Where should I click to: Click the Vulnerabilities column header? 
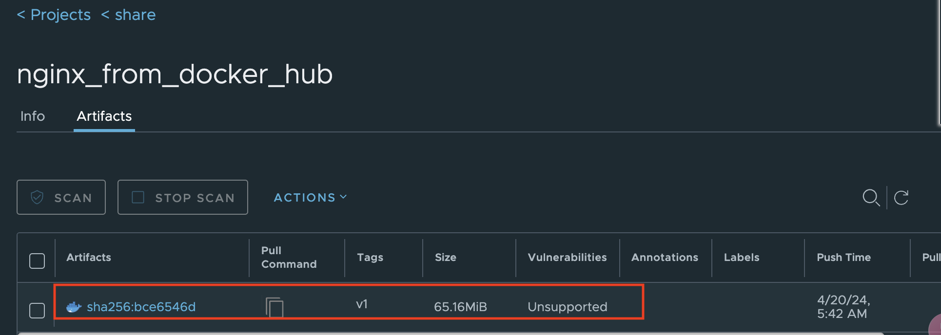pyautogui.click(x=568, y=257)
